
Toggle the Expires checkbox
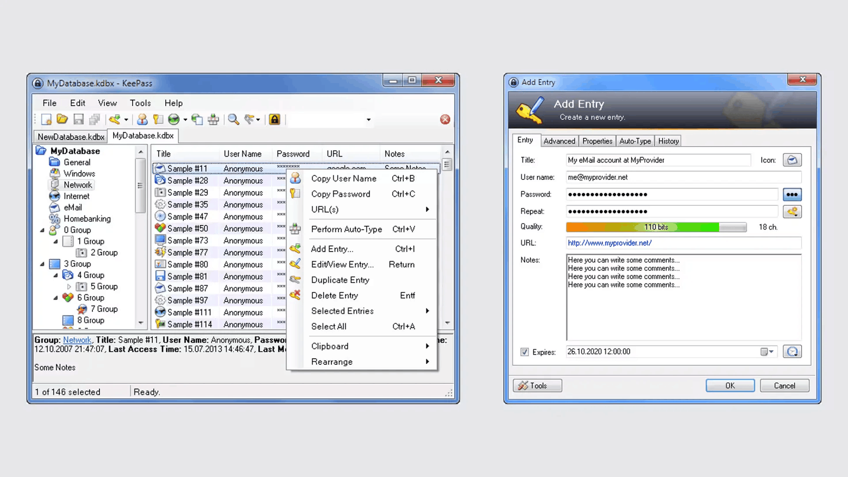pyautogui.click(x=525, y=352)
